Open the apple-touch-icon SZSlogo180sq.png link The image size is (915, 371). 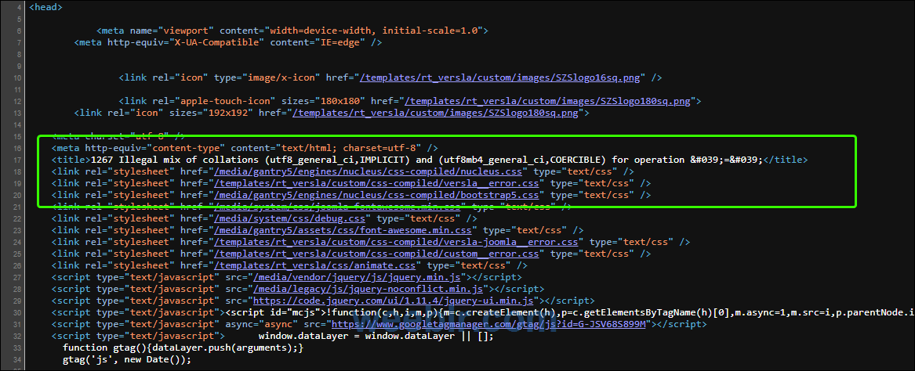point(548,101)
